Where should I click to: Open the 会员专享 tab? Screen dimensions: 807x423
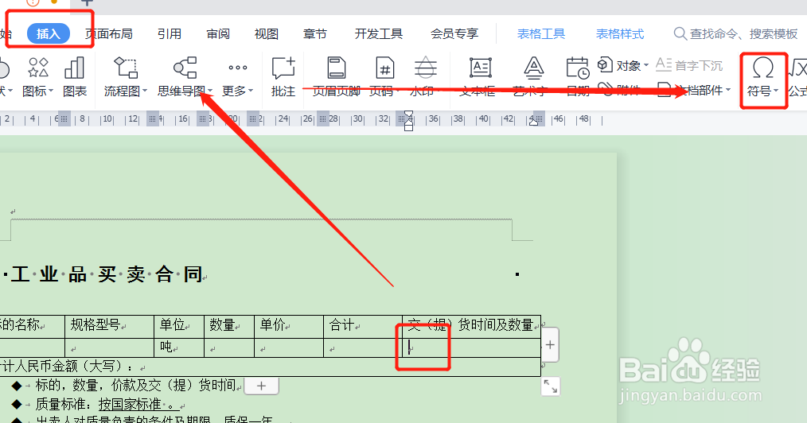(x=454, y=34)
